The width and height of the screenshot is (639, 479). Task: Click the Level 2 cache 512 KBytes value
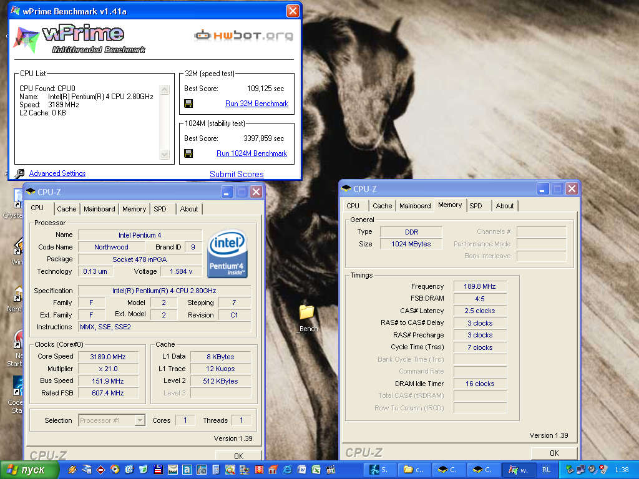[220, 381]
